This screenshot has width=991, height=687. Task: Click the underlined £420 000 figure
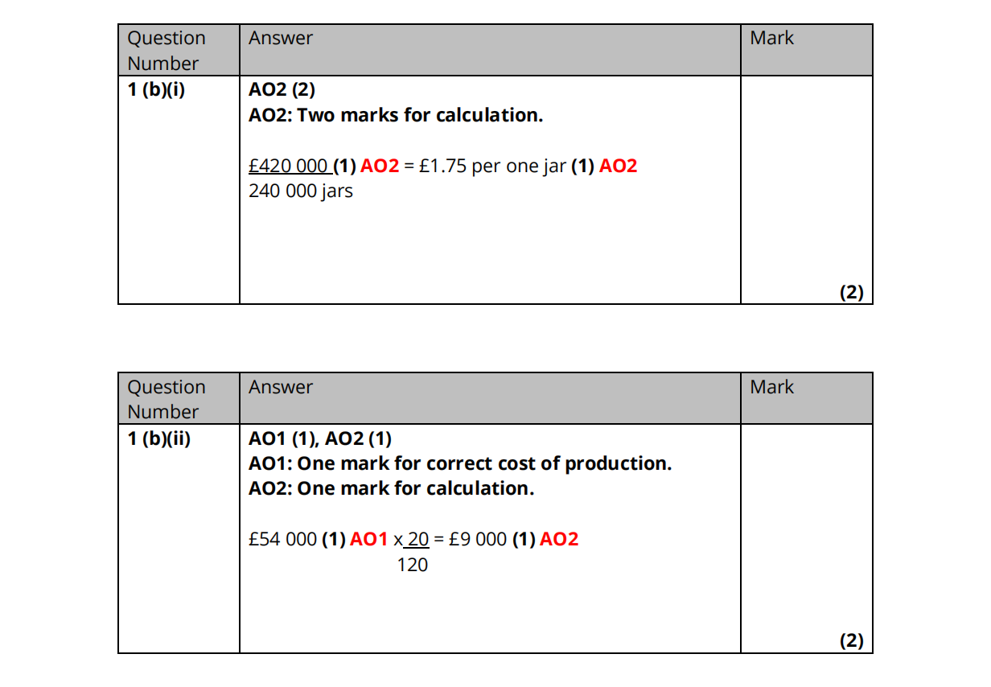coord(288,167)
